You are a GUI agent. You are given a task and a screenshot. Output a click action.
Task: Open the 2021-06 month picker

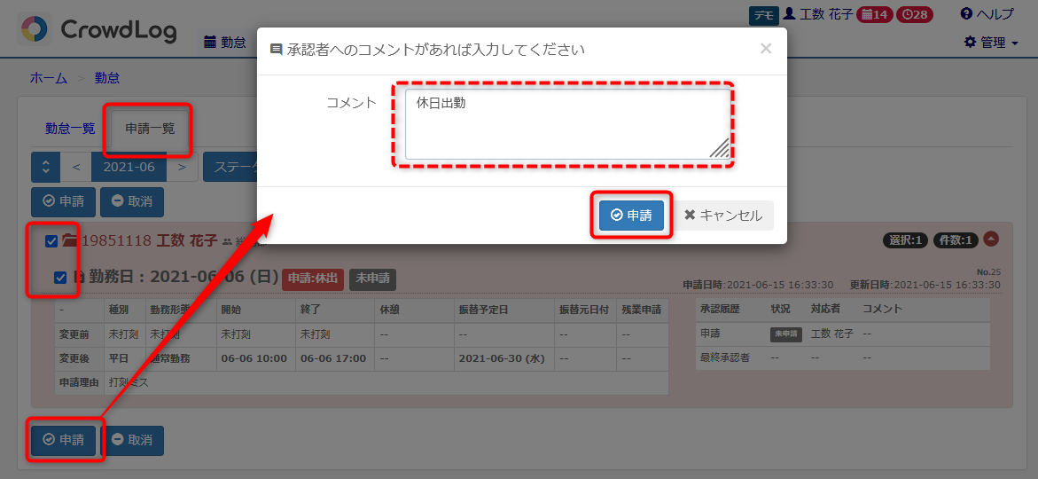[x=129, y=167]
